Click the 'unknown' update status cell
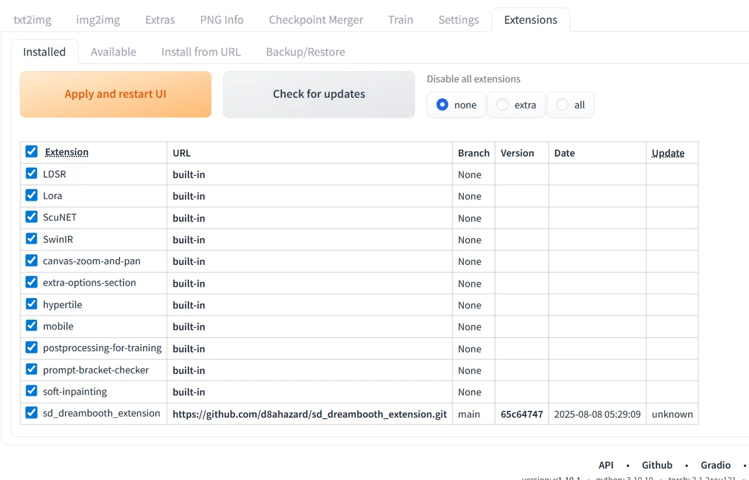Image resolution: width=749 pixels, height=480 pixels. tap(672, 414)
